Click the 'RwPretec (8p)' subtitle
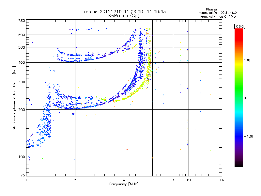Image resolution: width=261 pixels, height=196 pixels. 124,16
